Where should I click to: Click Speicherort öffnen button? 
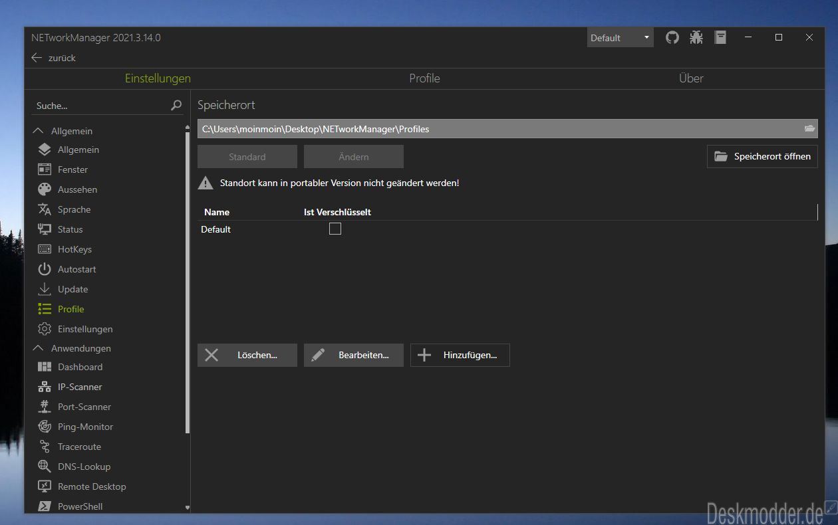(x=762, y=156)
